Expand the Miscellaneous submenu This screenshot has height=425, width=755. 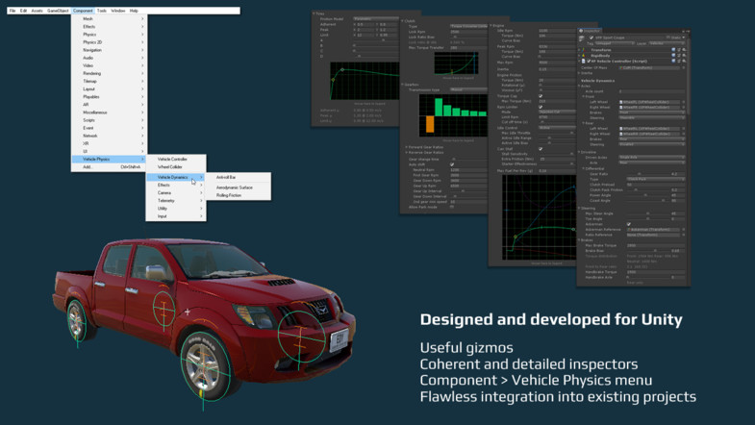(110, 112)
